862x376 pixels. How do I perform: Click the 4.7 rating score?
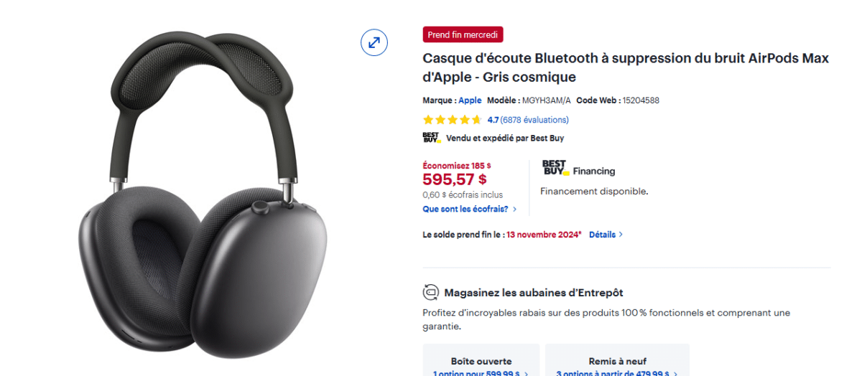pos(493,120)
